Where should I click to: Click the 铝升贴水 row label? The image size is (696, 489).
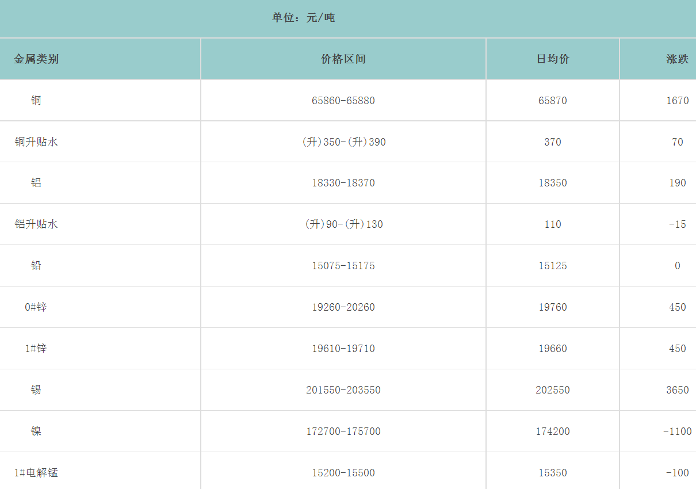pyautogui.click(x=36, y=224)
